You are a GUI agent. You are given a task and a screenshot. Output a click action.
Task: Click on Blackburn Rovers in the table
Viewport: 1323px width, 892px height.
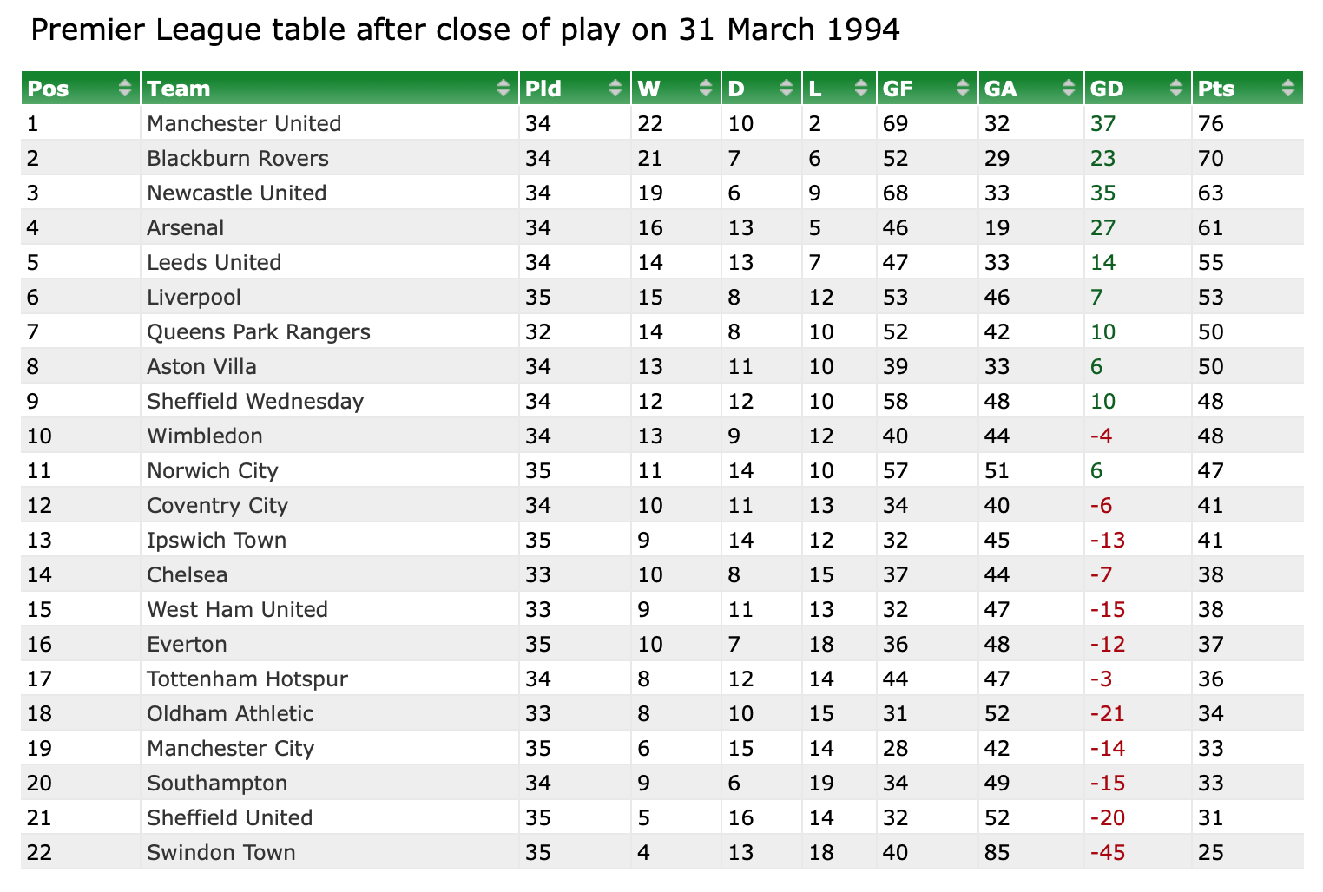pyautogui.click(x=238, y=158)
